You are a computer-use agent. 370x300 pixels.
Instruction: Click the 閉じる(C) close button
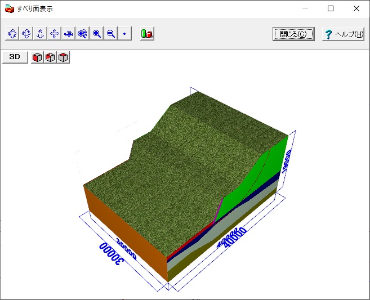pos(293,34)
